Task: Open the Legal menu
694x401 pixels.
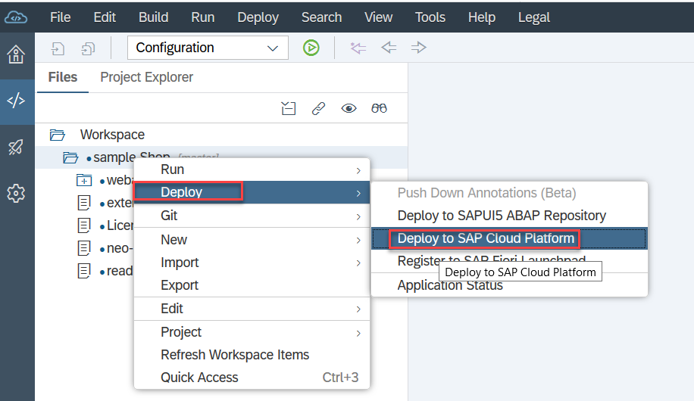Action: [534, 17]
